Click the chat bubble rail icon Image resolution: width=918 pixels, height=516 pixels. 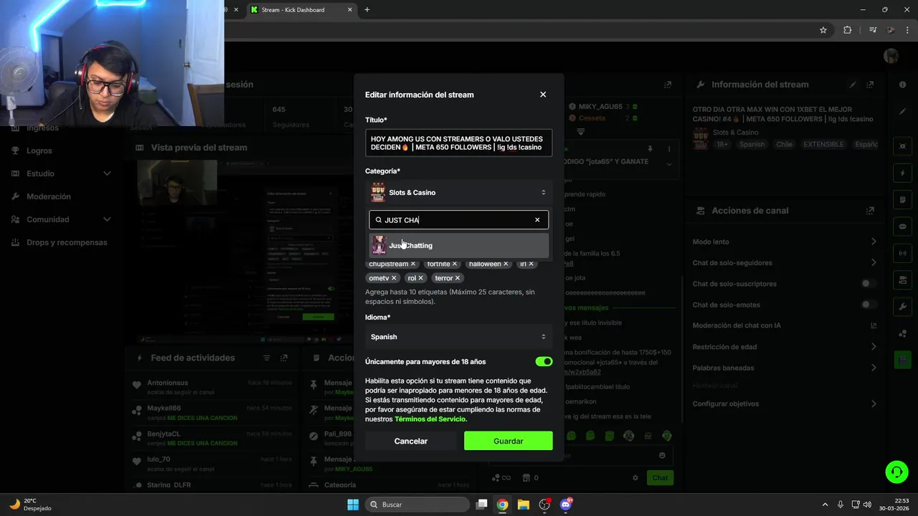click(x=902, y=226)
